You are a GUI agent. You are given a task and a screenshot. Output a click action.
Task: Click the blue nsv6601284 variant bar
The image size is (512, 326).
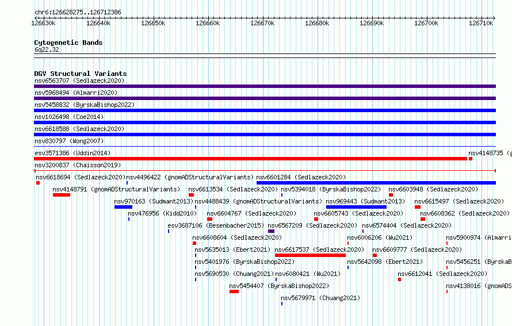click(376, 183)
